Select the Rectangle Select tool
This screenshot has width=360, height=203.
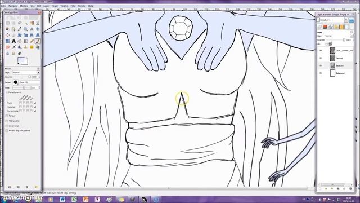click(7, 23)
